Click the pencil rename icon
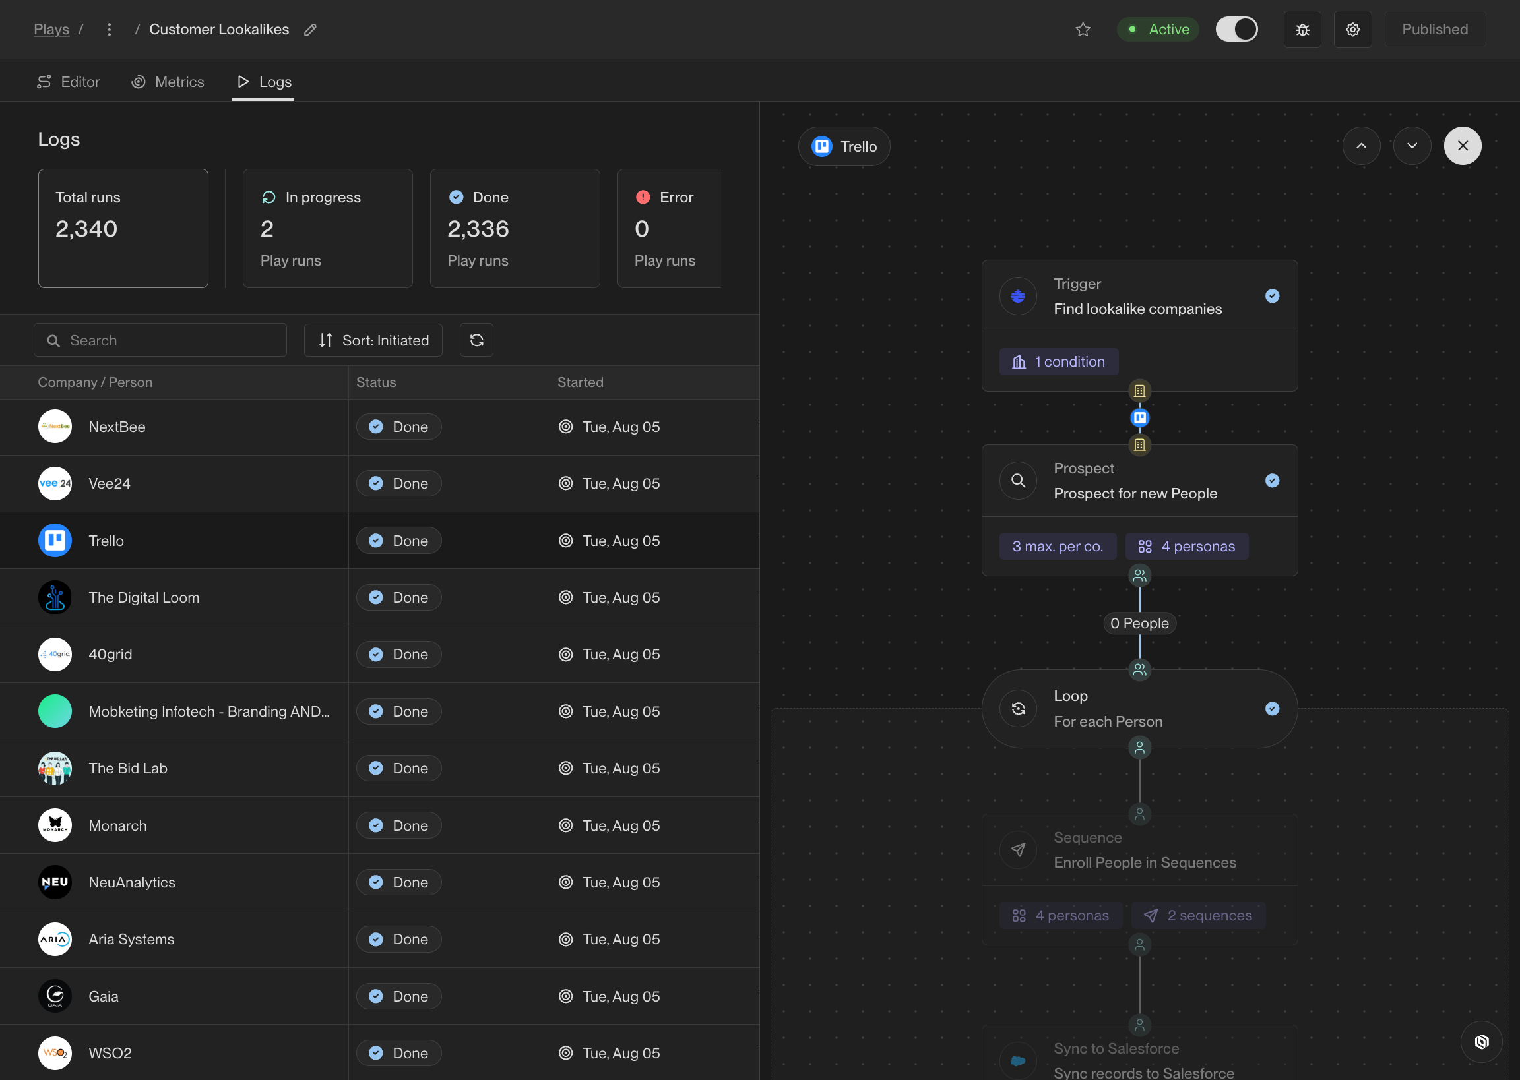 310,29
